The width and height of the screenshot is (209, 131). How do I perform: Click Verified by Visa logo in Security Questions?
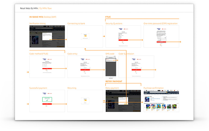click(x=121, y=29)
